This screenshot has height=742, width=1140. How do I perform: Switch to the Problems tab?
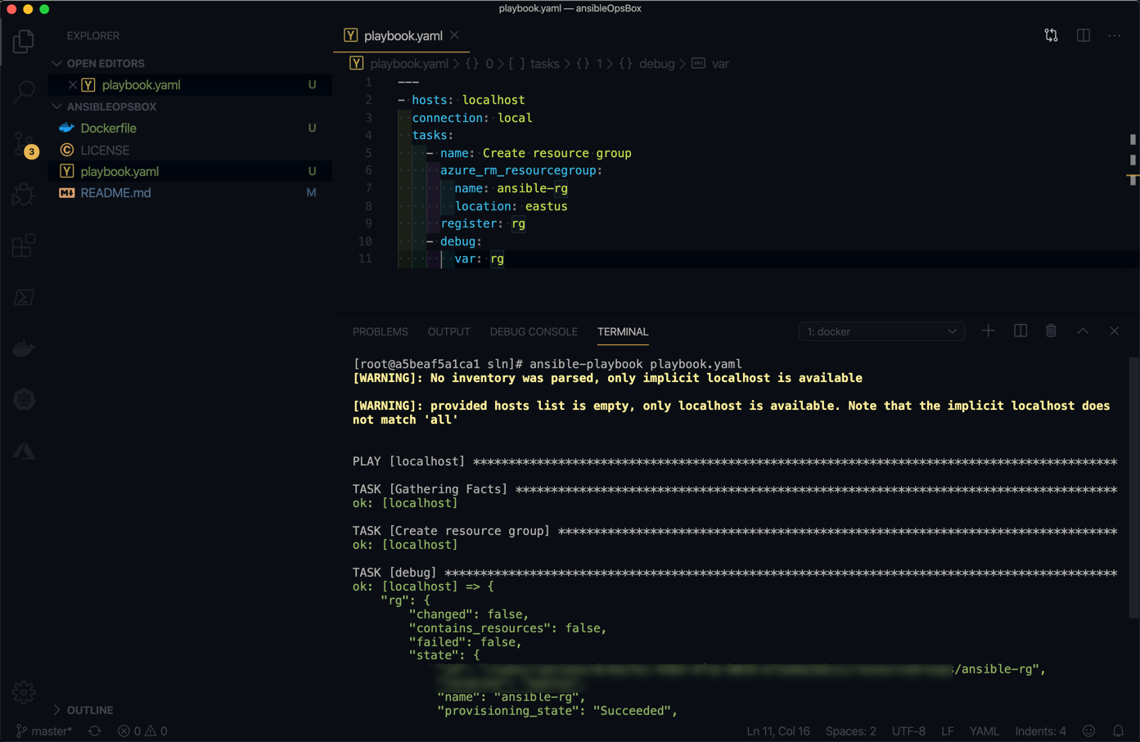(x=380, y=331)
